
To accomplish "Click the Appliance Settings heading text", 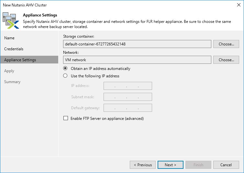I will [x=40, y=15].
